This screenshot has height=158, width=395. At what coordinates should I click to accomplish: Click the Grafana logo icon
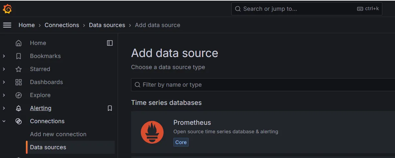pyautogui.click(x=7, y=9)
